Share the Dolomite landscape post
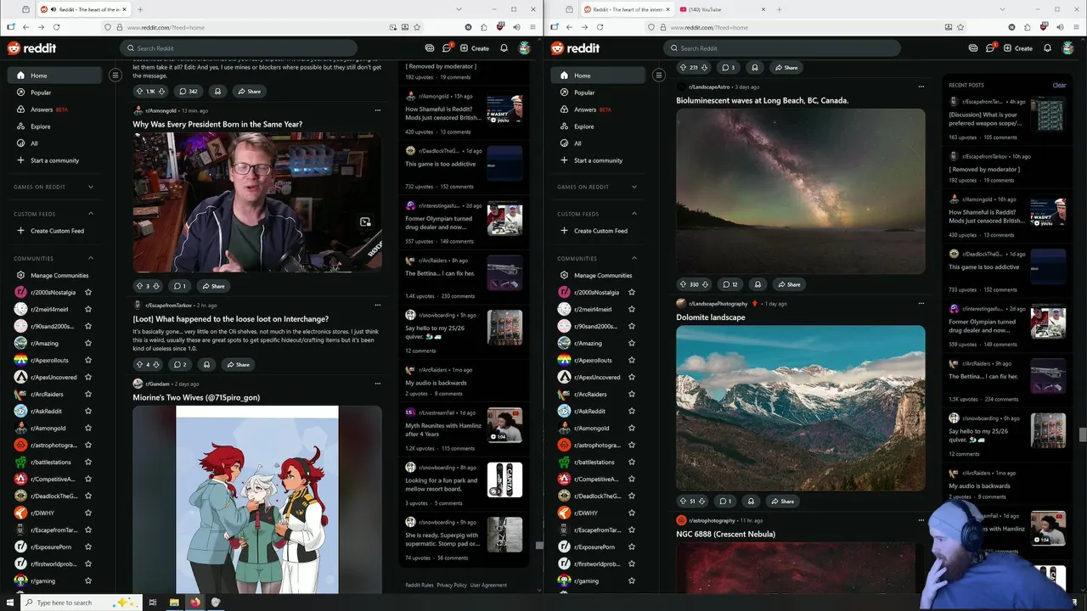The width and height of the screenshot is (1087, 611). [782, 502]
